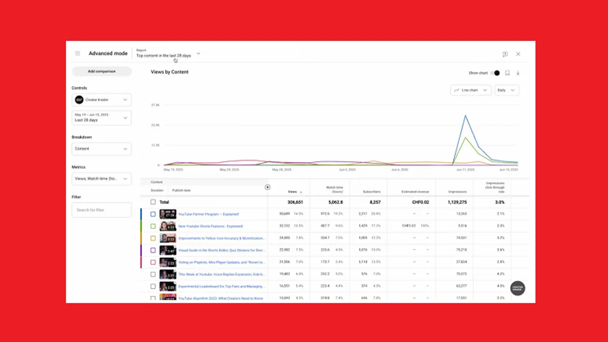This screenshot has width=608, height=342.
Task: Open Experimental Leaderboard for Top Fans link
Action: [x=221, y=286]
